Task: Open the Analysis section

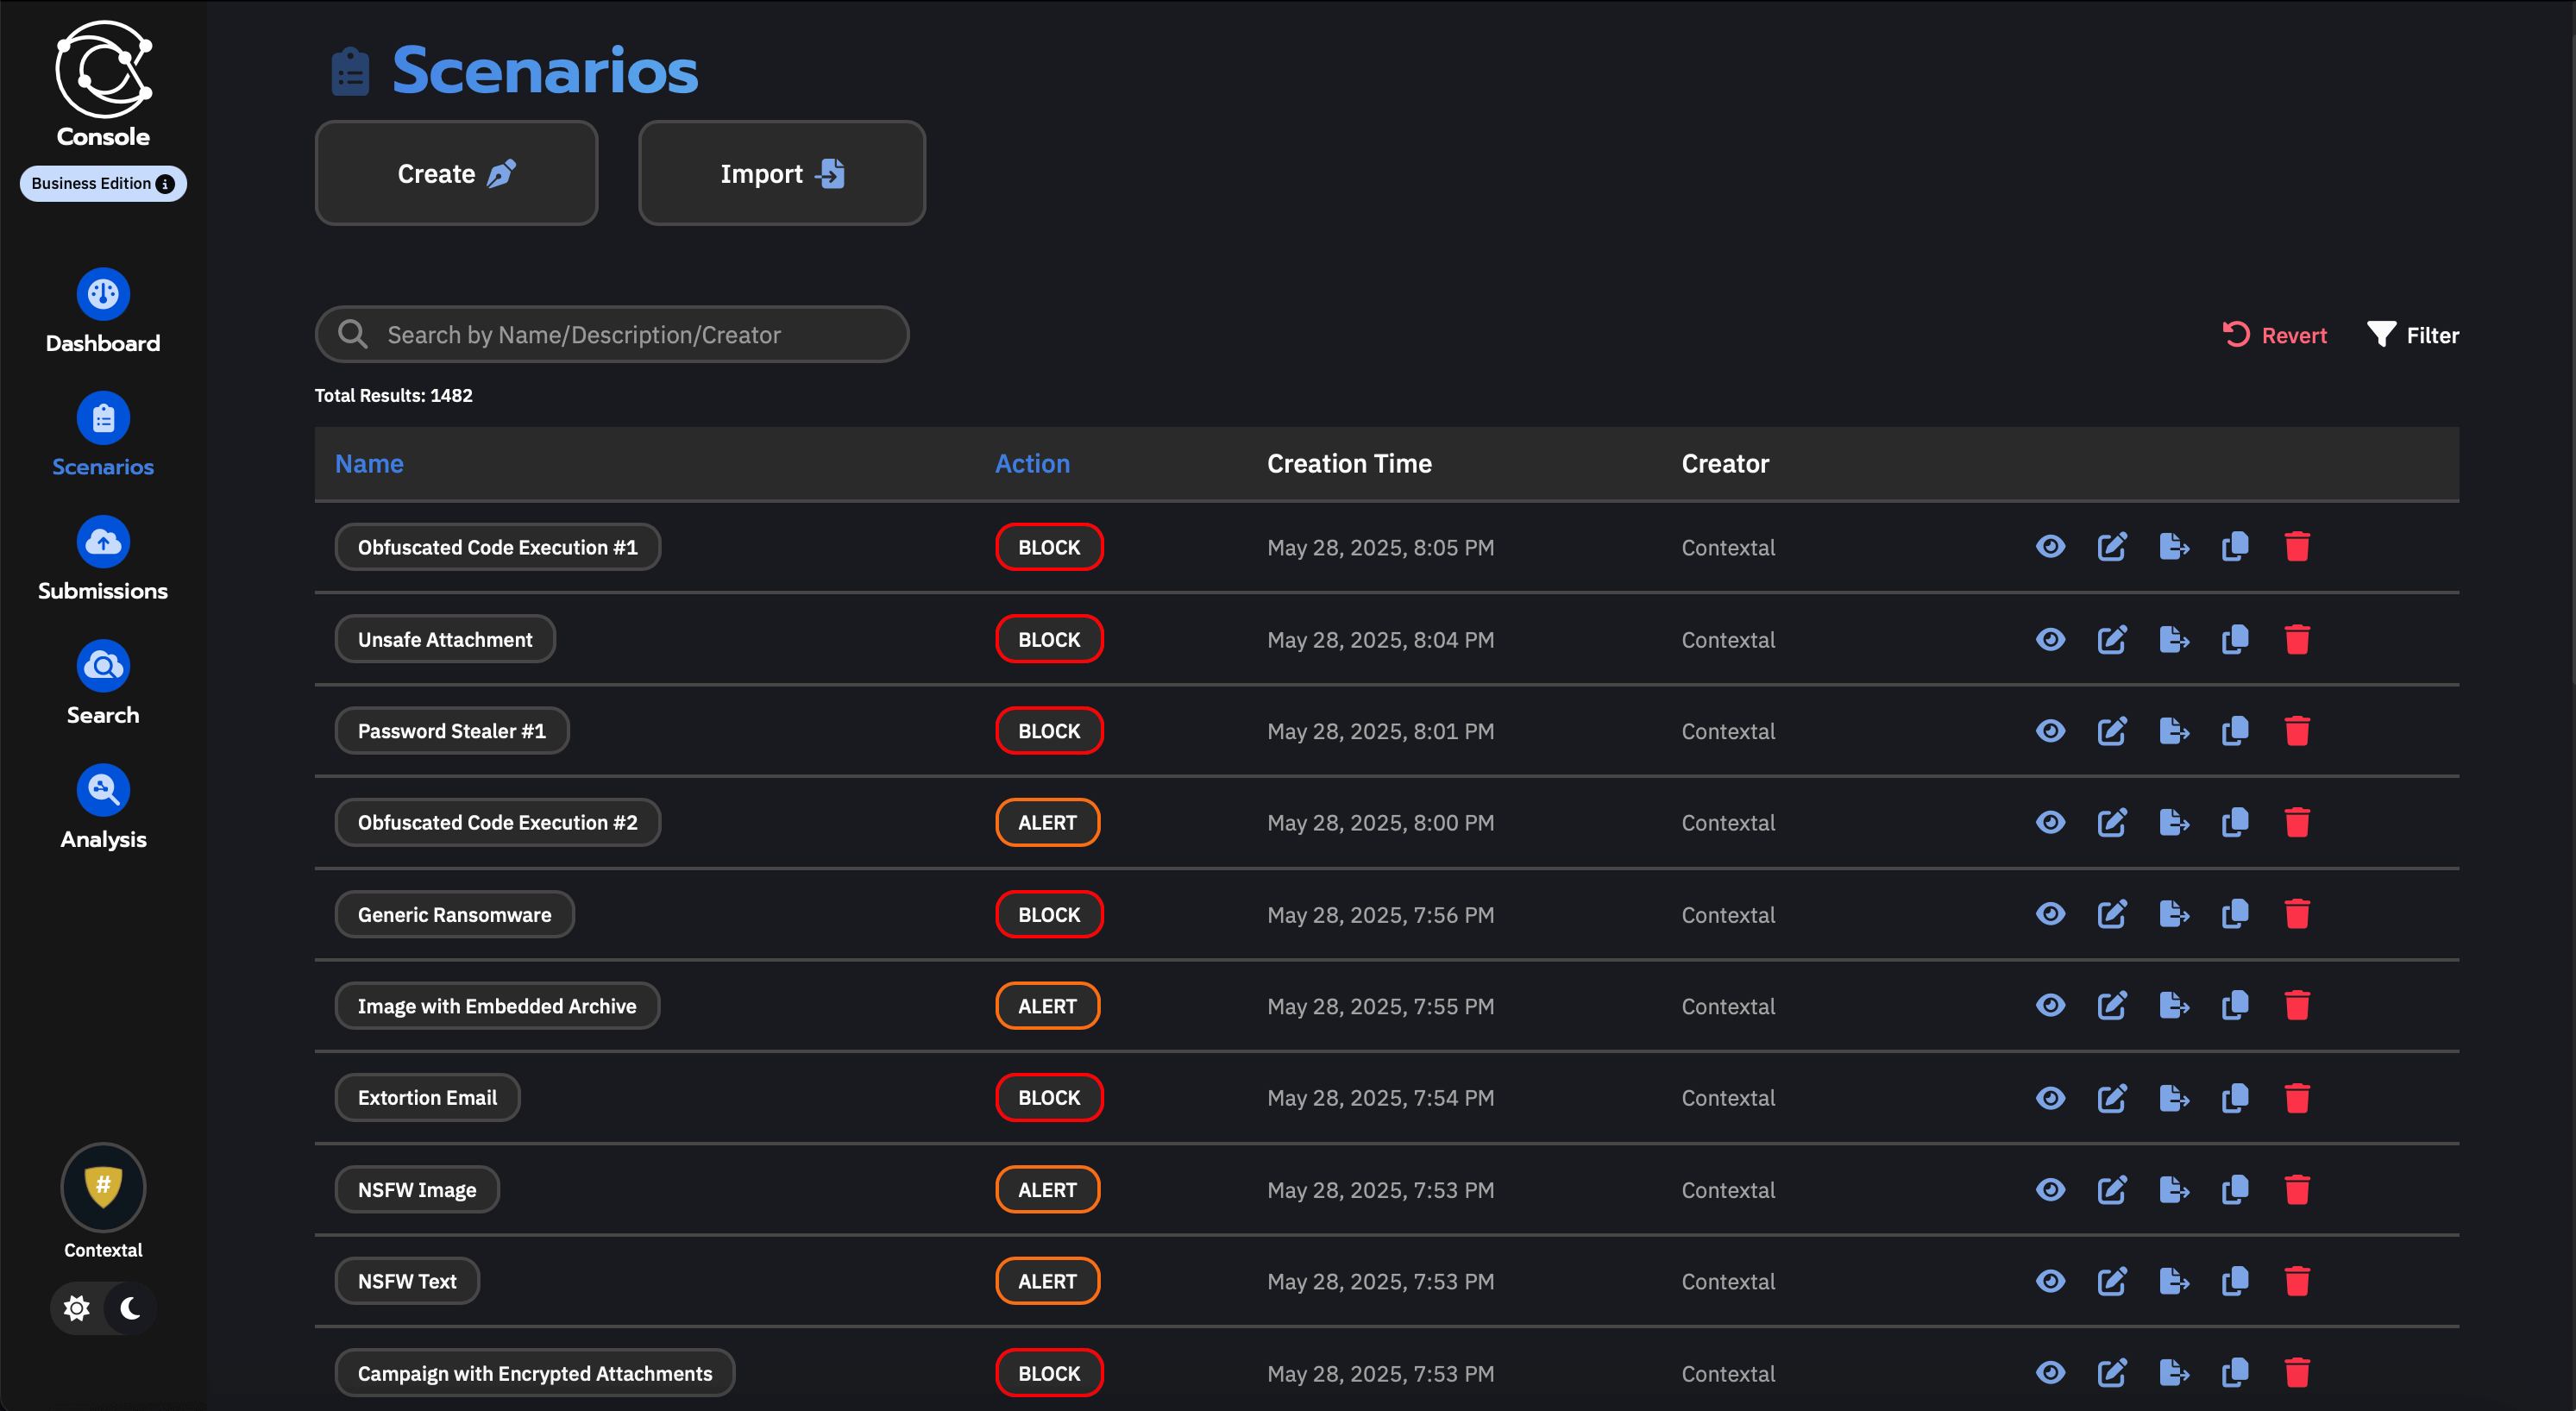Action: pyautogui.click(x=103, y=806)
